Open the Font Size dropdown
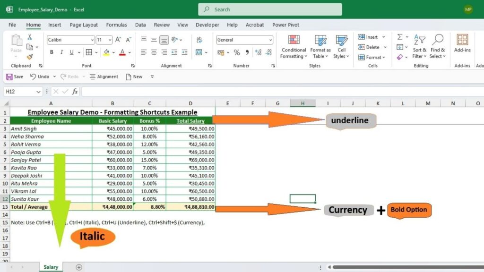The width and height of the screenshot is (484, 272). pyautogui.click(x=110, y=39)
